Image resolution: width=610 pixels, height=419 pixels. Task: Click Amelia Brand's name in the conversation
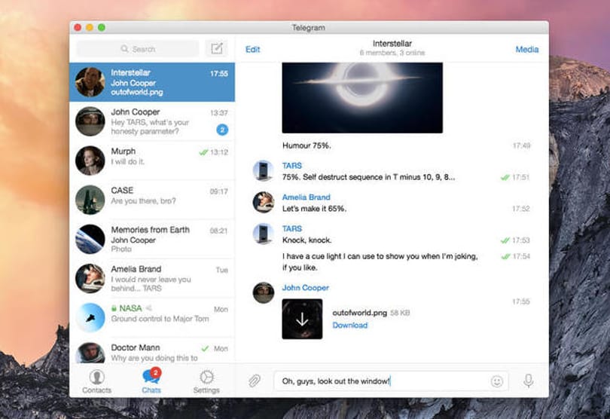[x=307, y=197]
